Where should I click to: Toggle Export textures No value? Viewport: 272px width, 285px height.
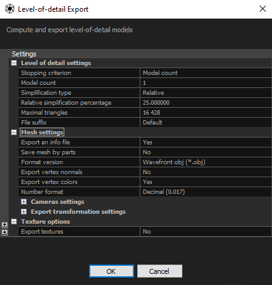coord(206,232)
